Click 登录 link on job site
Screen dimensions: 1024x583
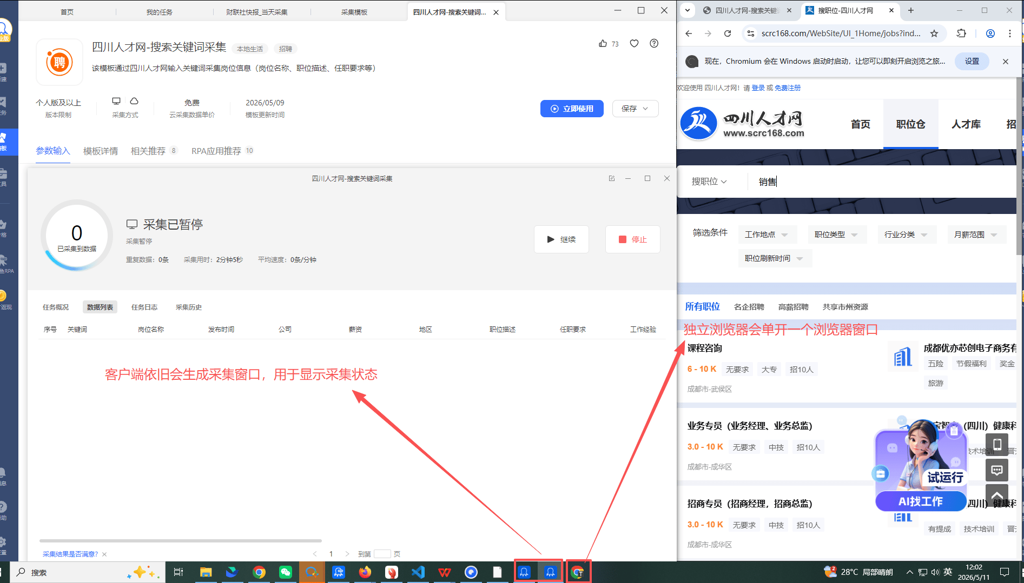point(758,88)
